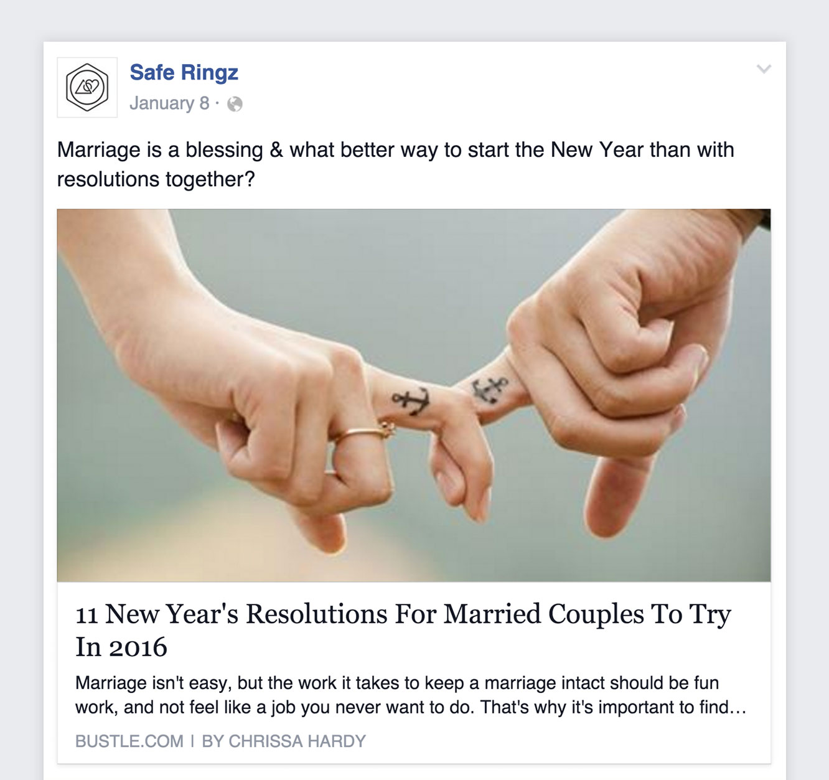Click the 'BY CHRISSA HARDY' byline

point(284,741)
